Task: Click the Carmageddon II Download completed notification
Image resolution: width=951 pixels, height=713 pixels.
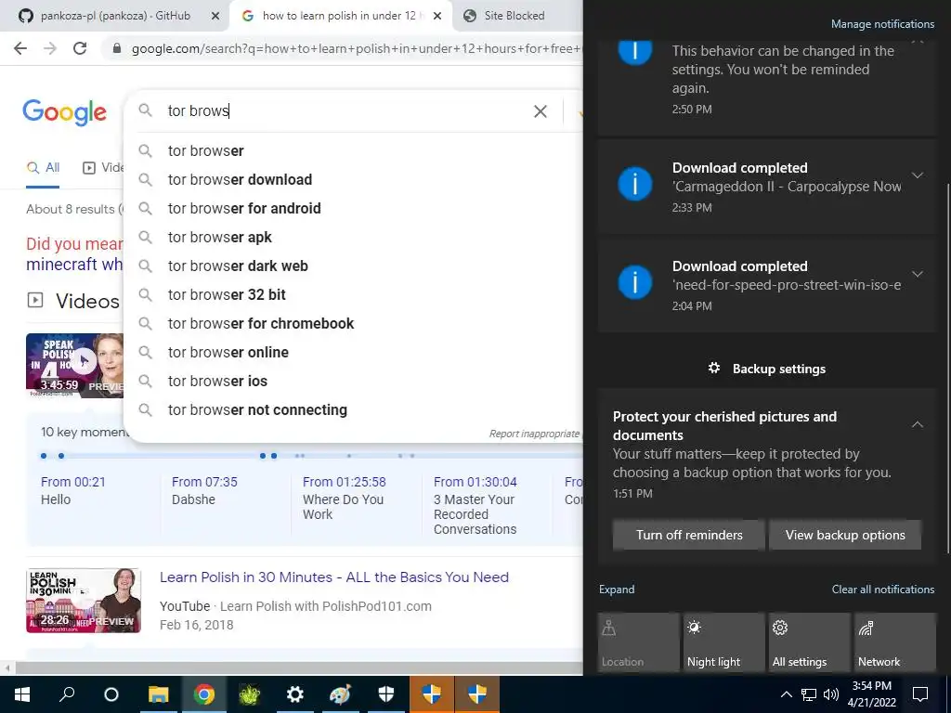Action: coord(767,187)
